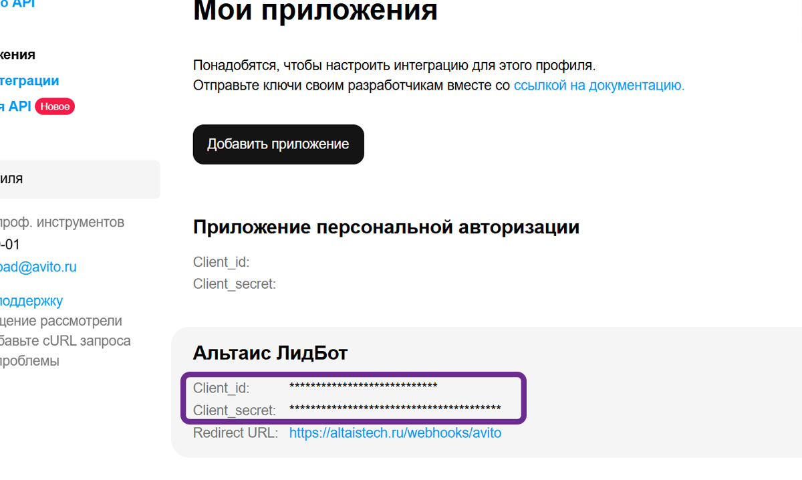Click inside the purple-outlined credentials box
The image size is (802, 480).
pos(354,398)
